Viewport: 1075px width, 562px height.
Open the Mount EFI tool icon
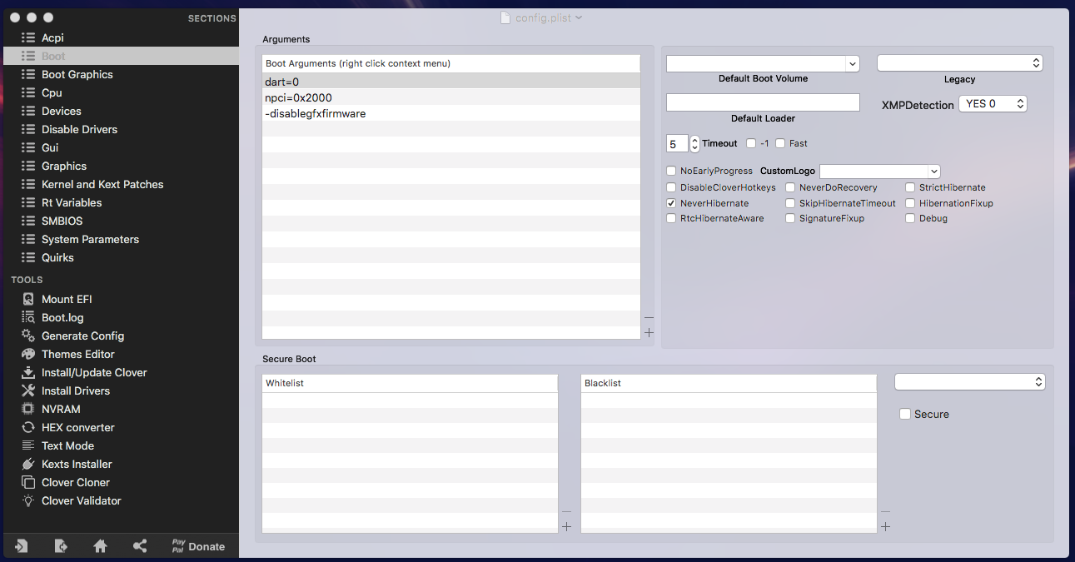coord(28,299)
